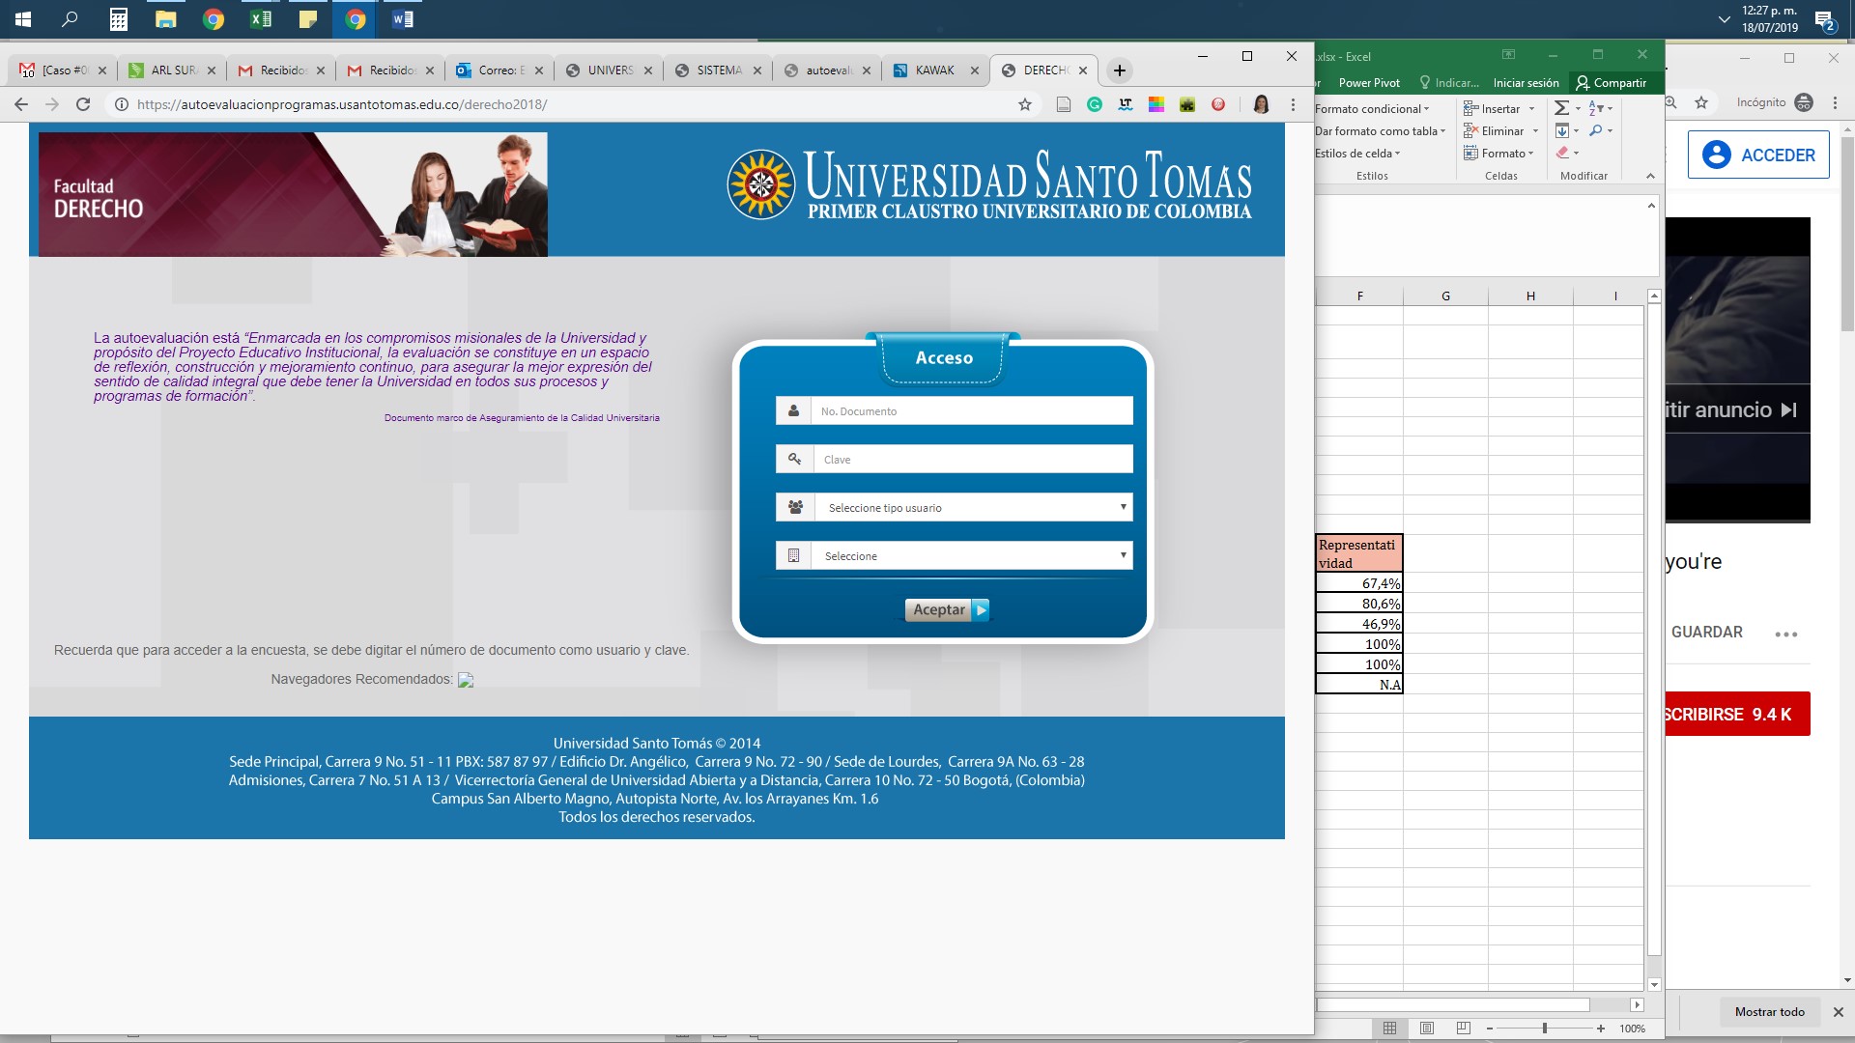Image resolution: width=1855 pixels, height=1043 pixels.
Task: Click the colorful grid extension icon
Action: 1156,104
